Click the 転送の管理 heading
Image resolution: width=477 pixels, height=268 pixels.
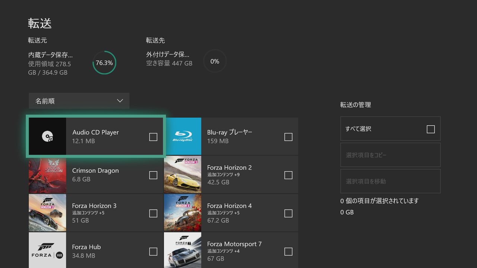(x=356, y=105)
